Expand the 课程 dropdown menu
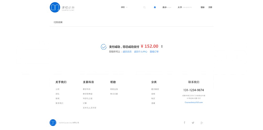Viewport: 263px width, 130px height. 124,7
